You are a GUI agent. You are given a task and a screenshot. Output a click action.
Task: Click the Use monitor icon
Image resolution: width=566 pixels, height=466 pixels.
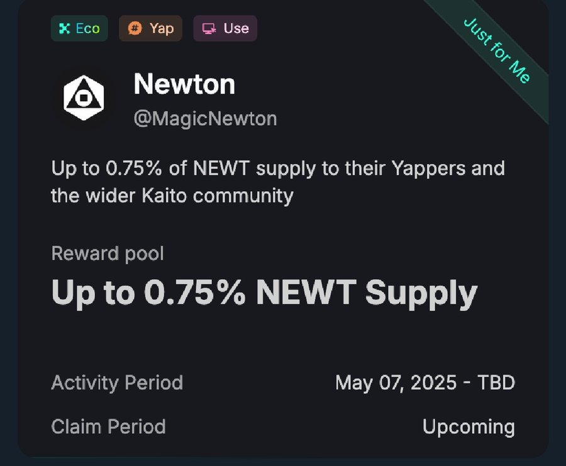click(x=209, y=28)
